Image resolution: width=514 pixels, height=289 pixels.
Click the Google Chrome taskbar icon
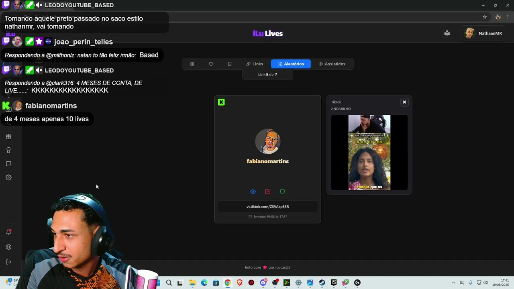(x=228, y=283)
